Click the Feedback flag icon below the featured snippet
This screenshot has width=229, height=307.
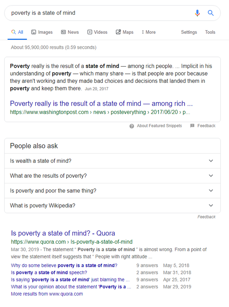click(192, 126)
